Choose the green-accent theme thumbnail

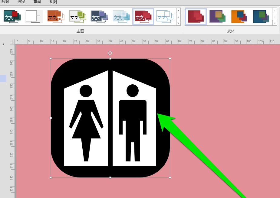[77, 17]
